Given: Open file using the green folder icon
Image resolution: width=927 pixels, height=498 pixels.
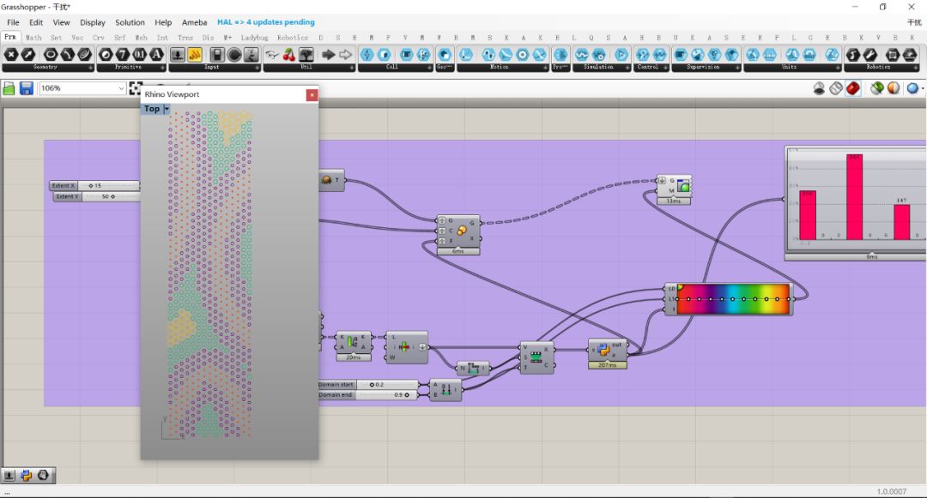Looking at the screenshot, I should tap(9, 88).
